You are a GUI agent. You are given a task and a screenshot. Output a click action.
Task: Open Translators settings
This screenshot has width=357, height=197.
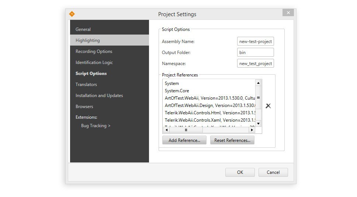pos(110,85)
